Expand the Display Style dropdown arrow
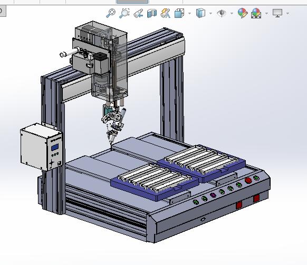Image resolution: width=307 pixels, height=265 pixels. pos(210,14)
